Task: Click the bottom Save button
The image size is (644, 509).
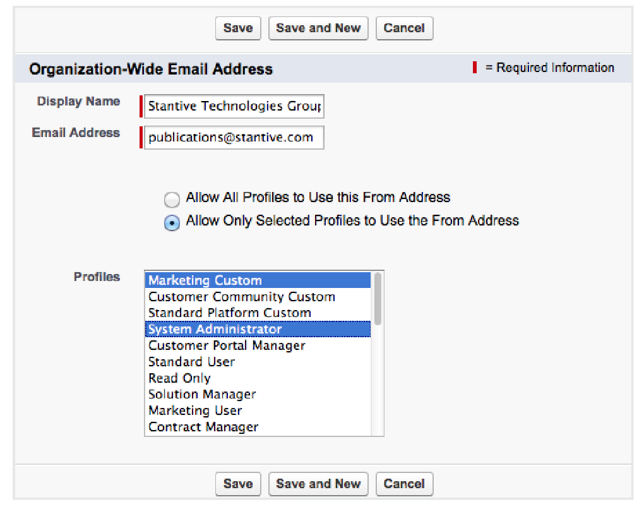Action: (237, 484)
